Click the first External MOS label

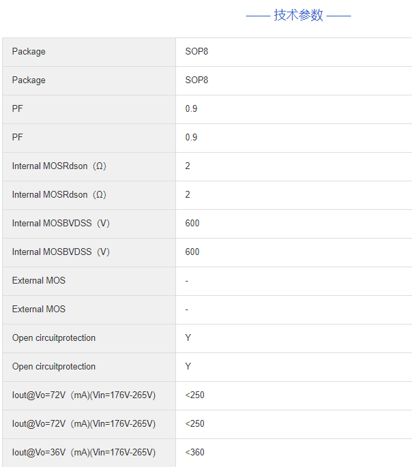[39, 281]
